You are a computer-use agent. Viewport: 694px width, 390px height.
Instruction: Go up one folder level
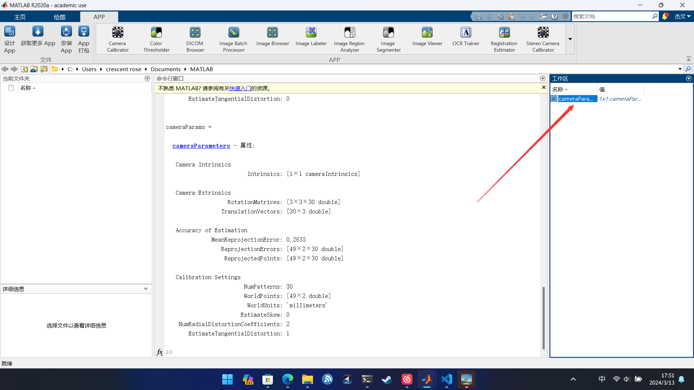pos(24,69)
